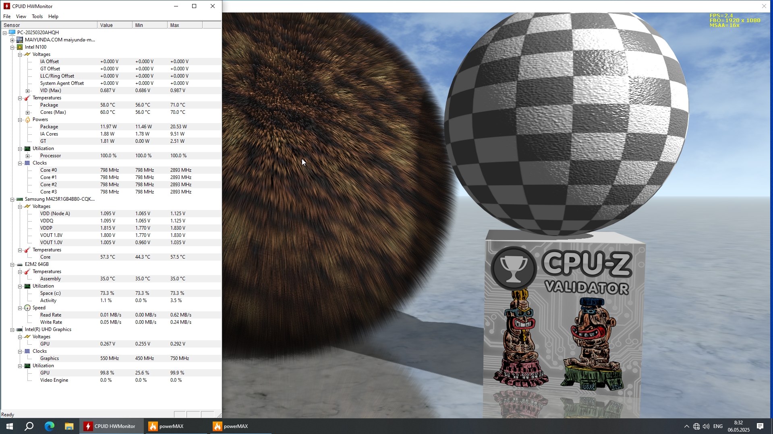773x434 pixels.
Task: Click the utilization icon under E2M2 64GB
Action: coord(27,286)
